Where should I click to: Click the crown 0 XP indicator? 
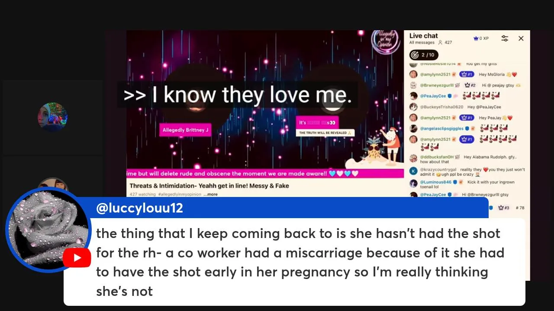481,38
